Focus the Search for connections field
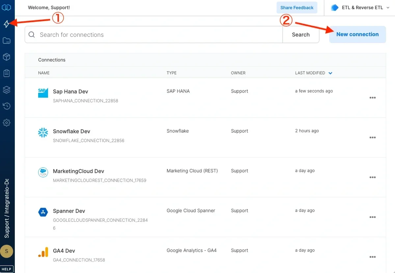This screenshot has width=395, height=273. tap(154, 35)
